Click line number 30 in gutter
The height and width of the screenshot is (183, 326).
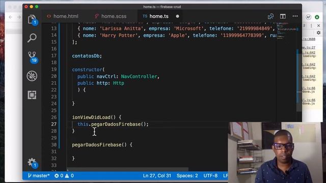[54, 144]
